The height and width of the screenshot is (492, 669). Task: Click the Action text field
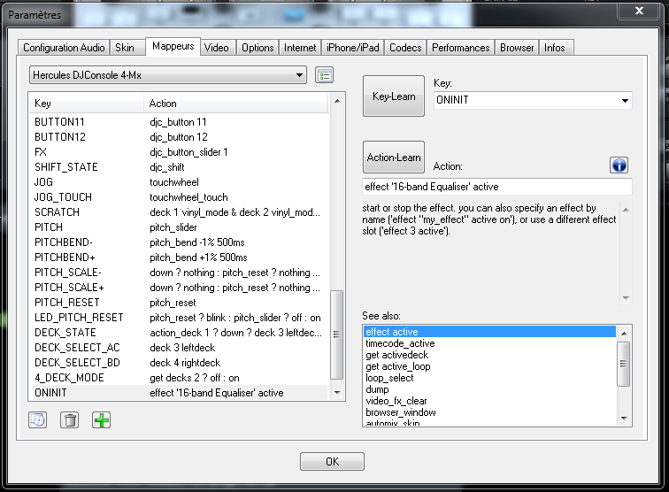(496, 187)
